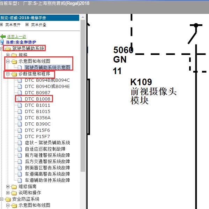This screenshot has height=209, width=209.
Task: Select the DTC B1011 text
Action: 37,105
